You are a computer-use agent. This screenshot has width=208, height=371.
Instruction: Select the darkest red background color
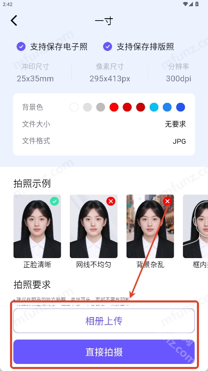(141, 107)
